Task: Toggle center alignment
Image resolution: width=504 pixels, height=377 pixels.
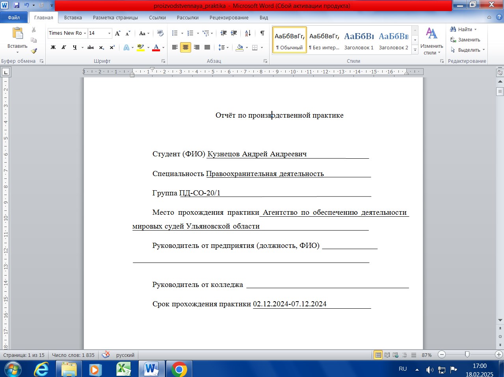Action: (x=186, y=47)
